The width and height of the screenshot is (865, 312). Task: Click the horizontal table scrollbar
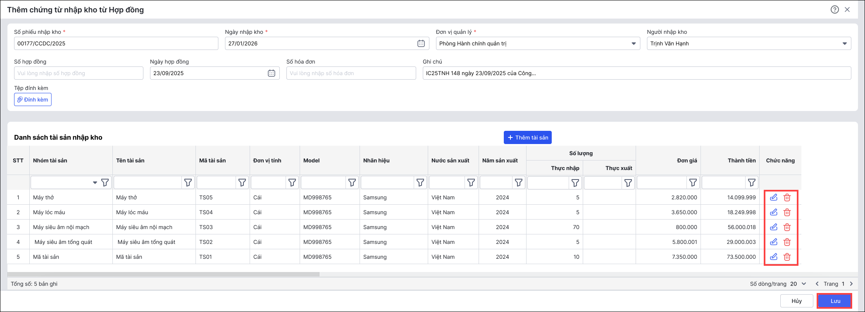pyautogui.click(x=163, y=274)
